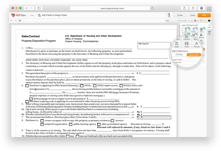The image size is (221, 151).
Task: Click the browser forward arrow
Action: click(31, 8)
